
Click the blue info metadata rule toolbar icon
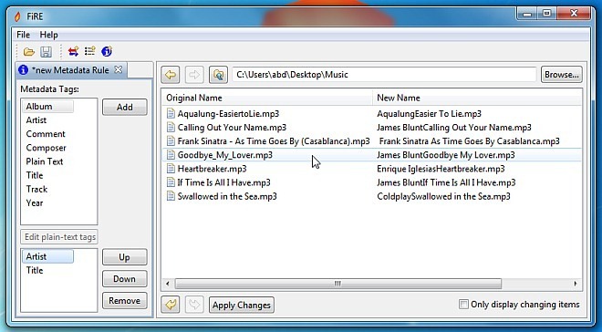click(x=107, y=51)
